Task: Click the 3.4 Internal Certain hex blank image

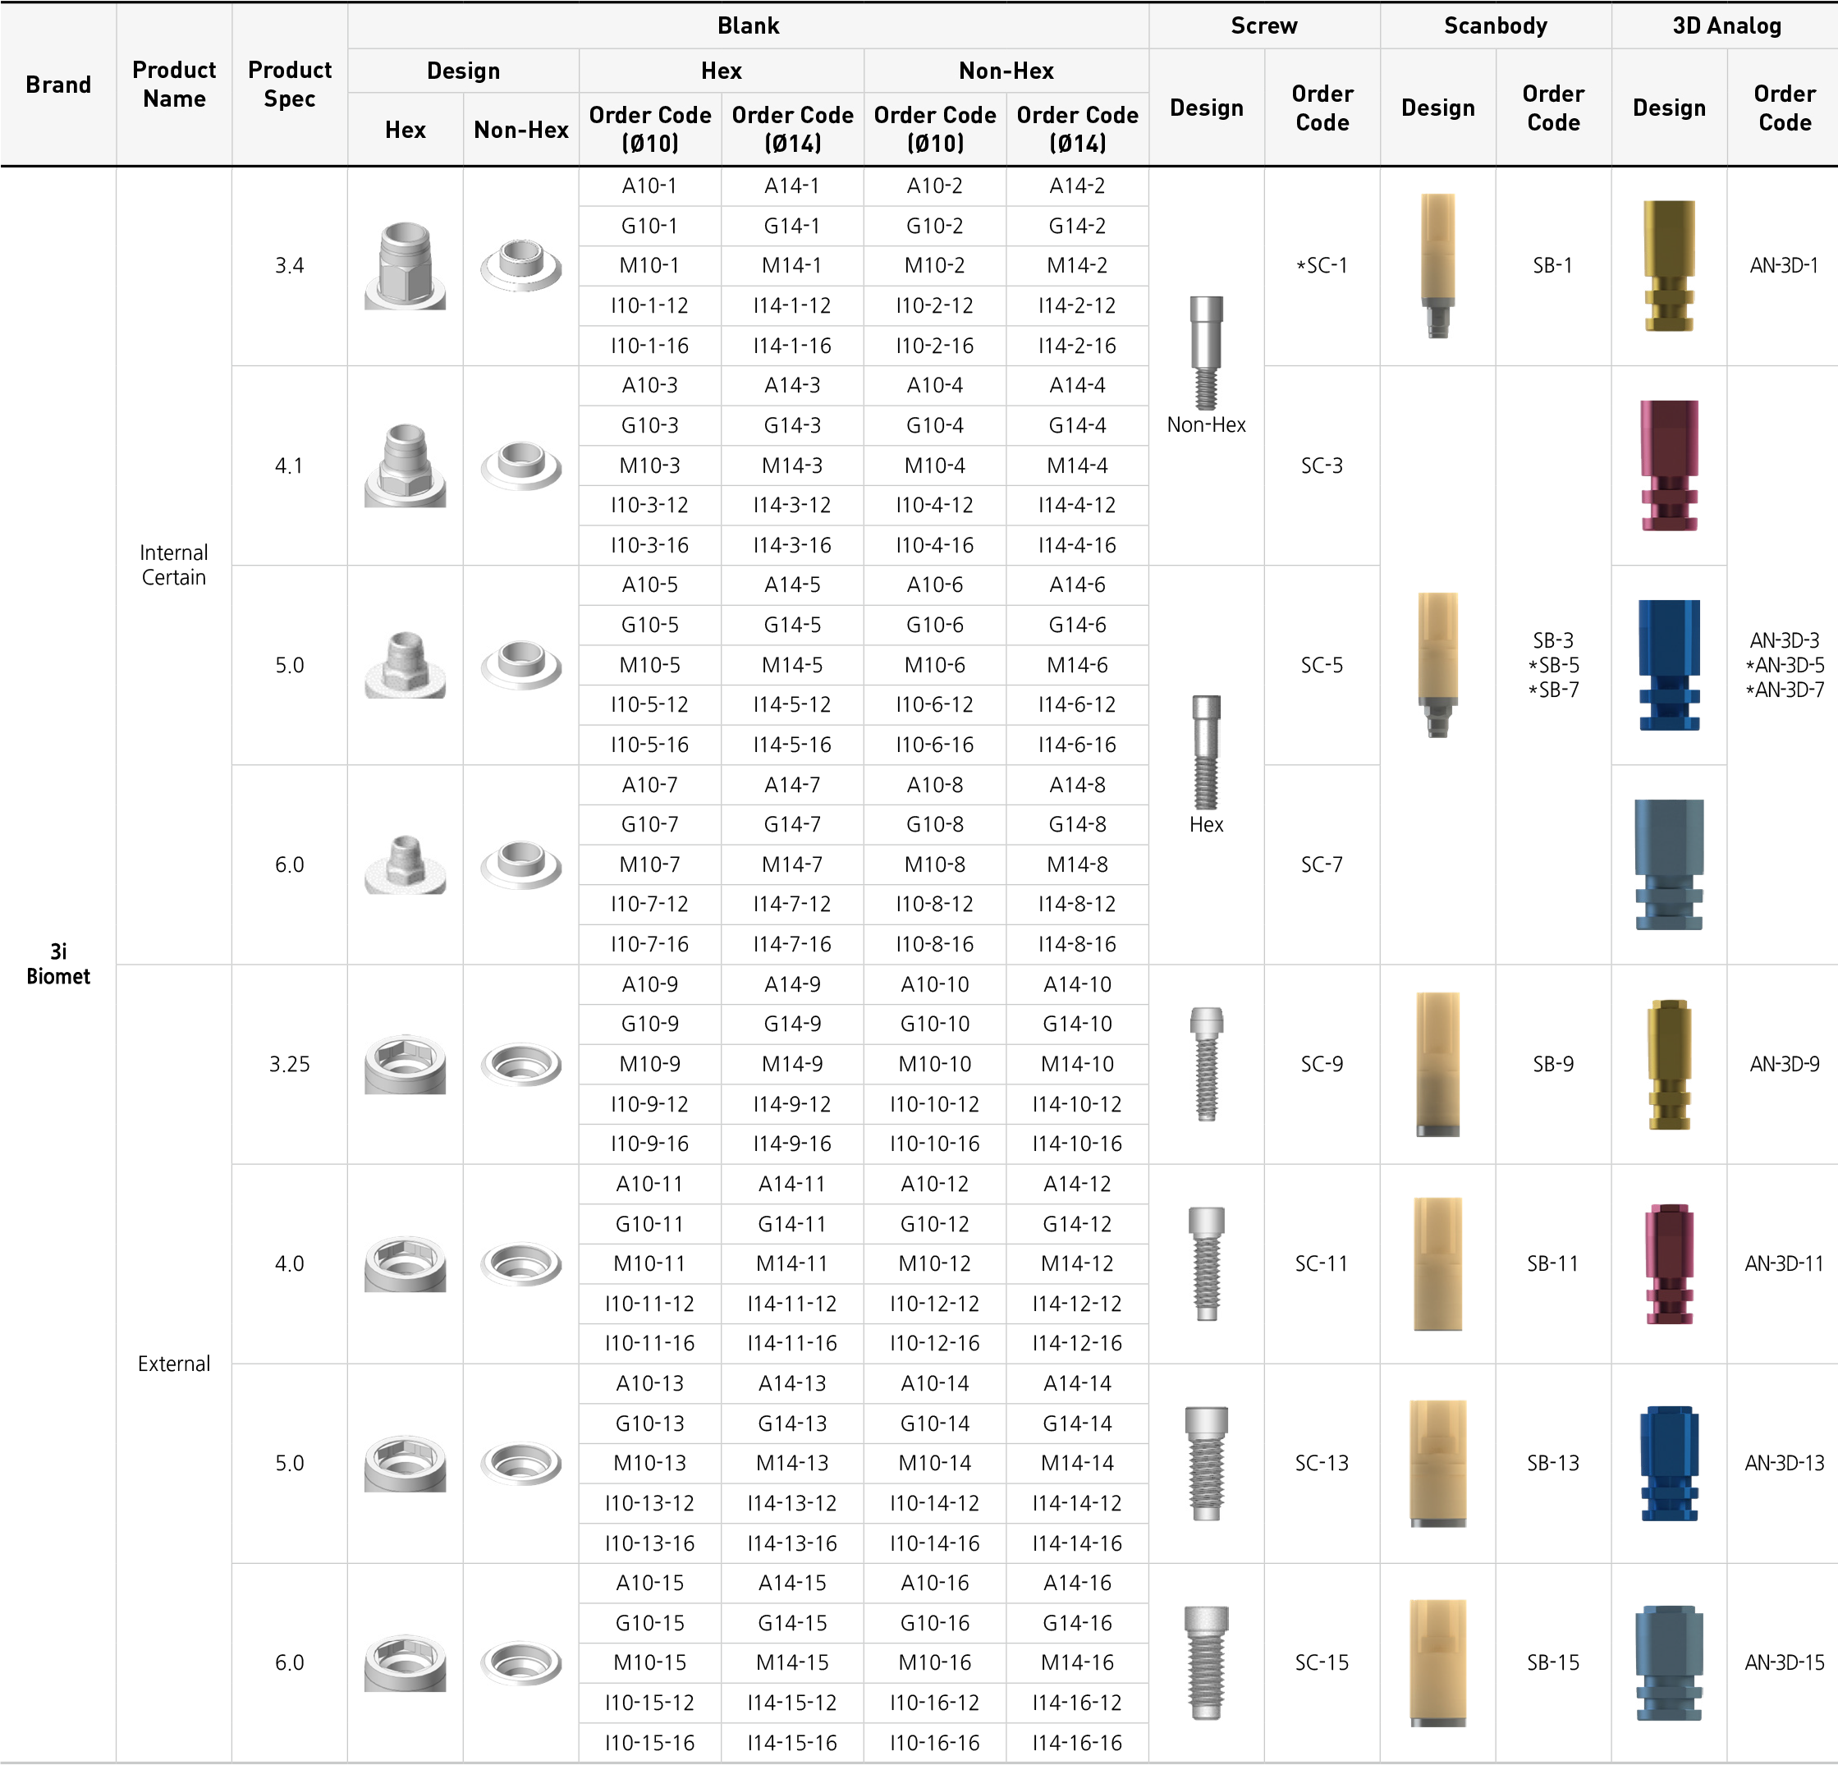Action: [405, 266]
